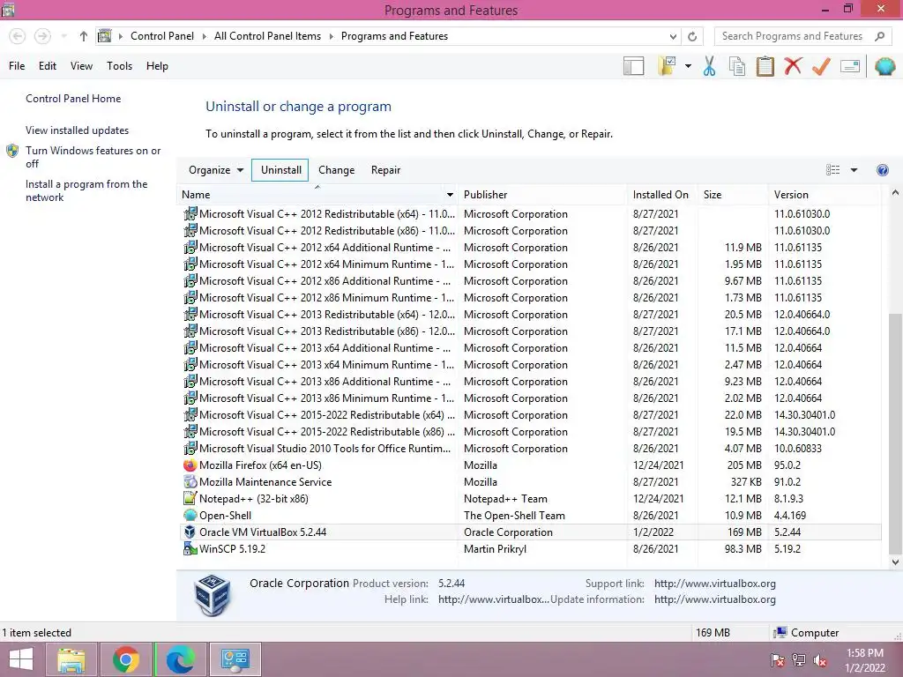Sort by the Version column header
This screenshot has width=903, height=677.
tap(825, 195)
